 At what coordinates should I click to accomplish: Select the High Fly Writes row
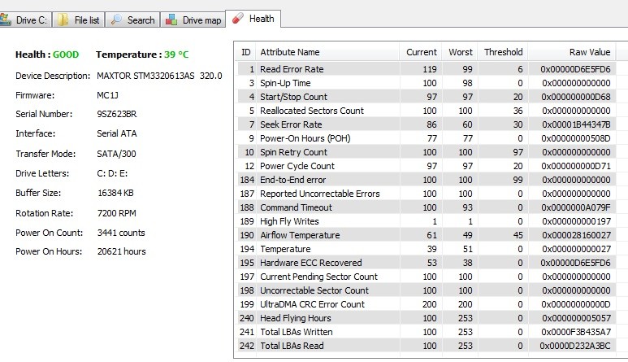(427, 221)
